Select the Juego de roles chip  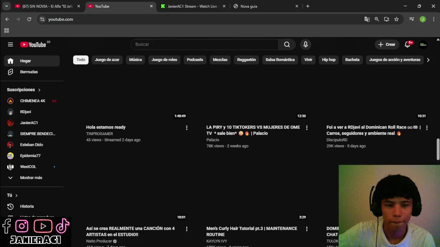pyautogui.click(x=164, y=60)
